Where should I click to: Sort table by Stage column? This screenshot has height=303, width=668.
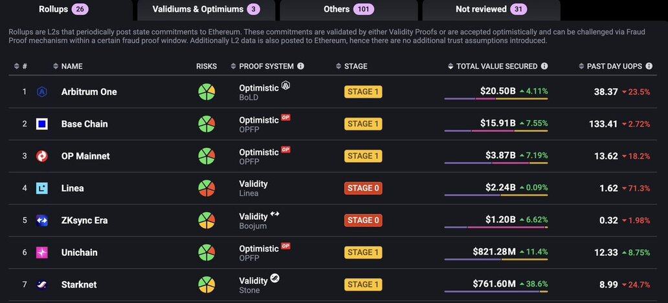pos(355,66)
